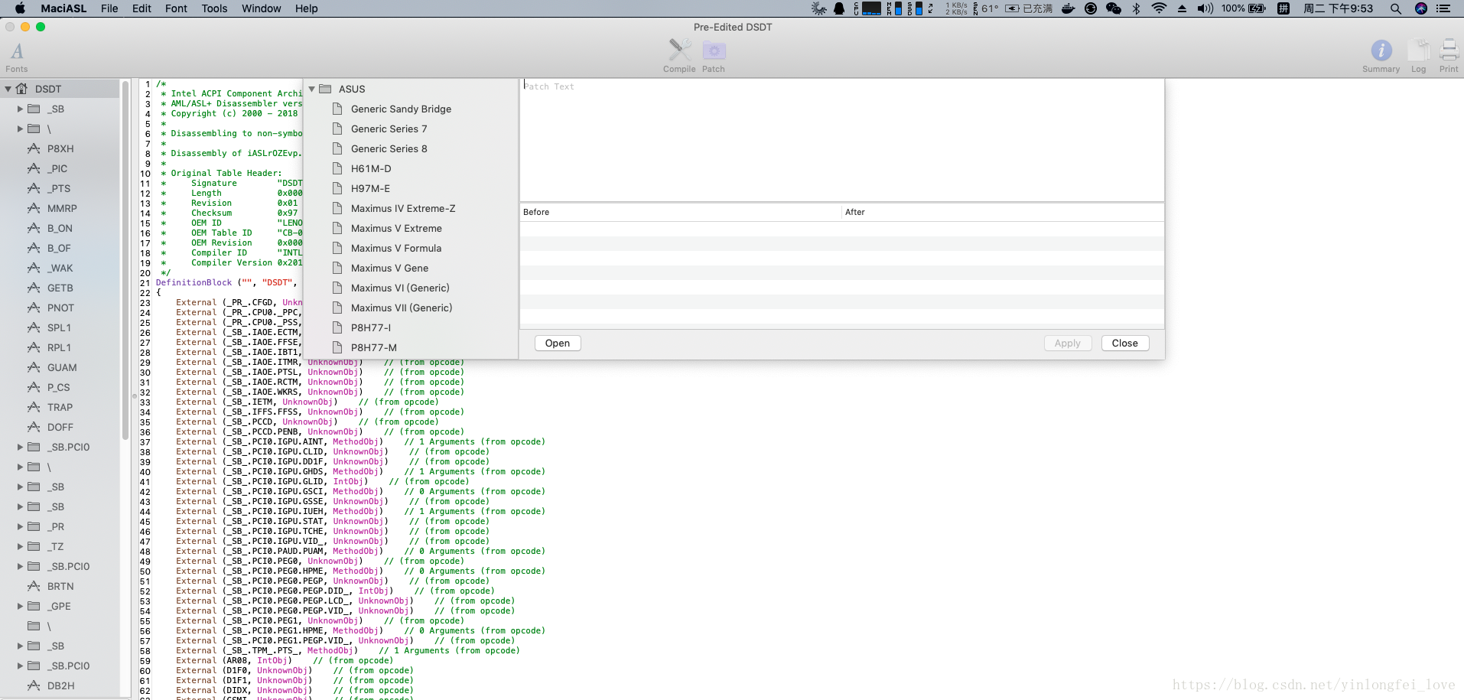Open Bluetooth menu bar icon
The width and height of the screenshot is (1464, 700).
(1137, 8)
